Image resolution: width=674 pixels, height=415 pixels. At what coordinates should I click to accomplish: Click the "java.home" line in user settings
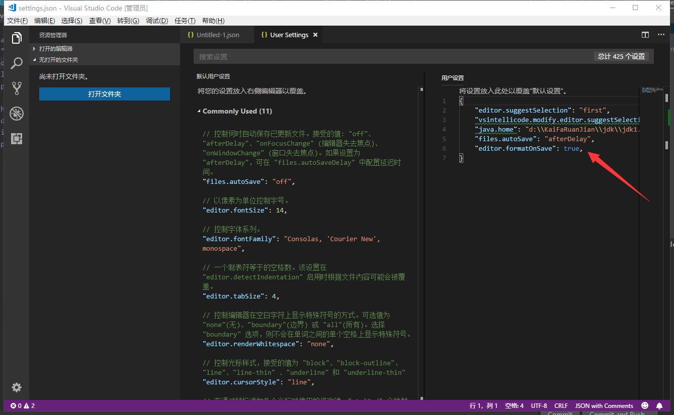[x=557, y=129]
